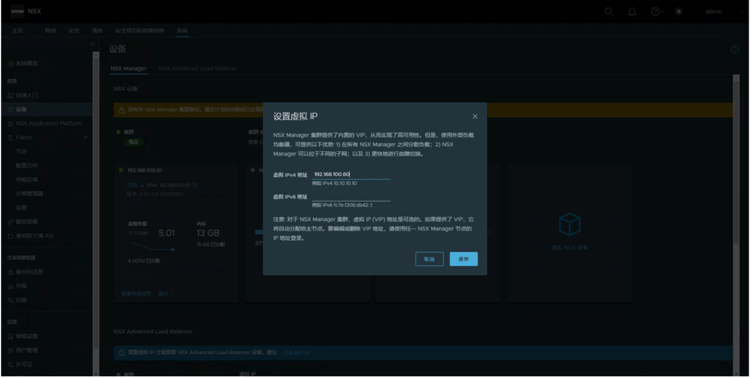Image resolution: width=751 pixels, height=378 pixels.
Task: Expand the Fabric section chevron in sidebar
Action: [x=86, y=137]
